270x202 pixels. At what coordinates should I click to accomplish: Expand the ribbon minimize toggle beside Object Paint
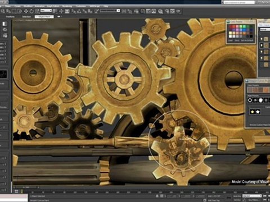[59, 16]
